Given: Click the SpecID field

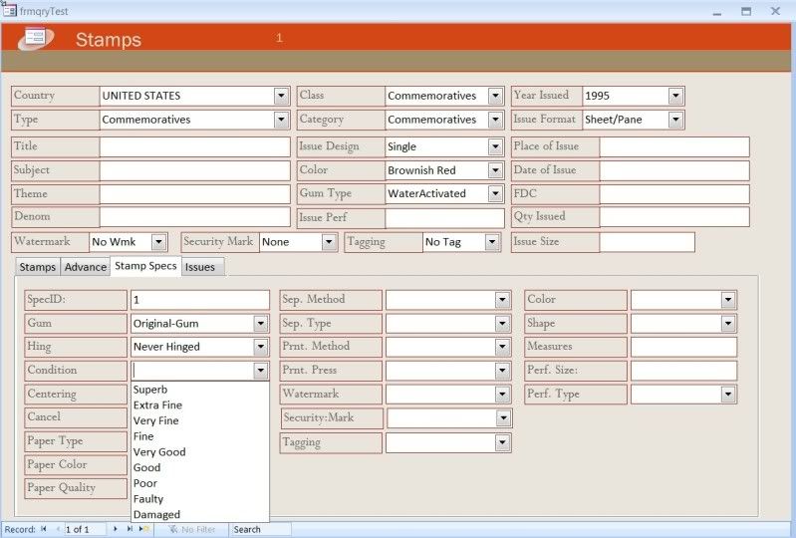Looking at the screenshot, I should pyautogui.click(x=200, y=300).
